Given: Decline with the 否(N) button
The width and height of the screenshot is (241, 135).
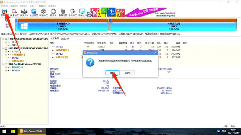Looking at the screenshot, I should pos(128,73).
